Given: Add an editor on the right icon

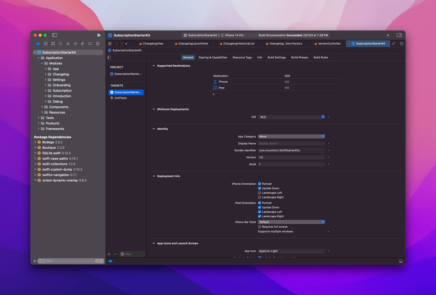Looking at the screenshot, I should pyautogui.click(x=402, y=44).
